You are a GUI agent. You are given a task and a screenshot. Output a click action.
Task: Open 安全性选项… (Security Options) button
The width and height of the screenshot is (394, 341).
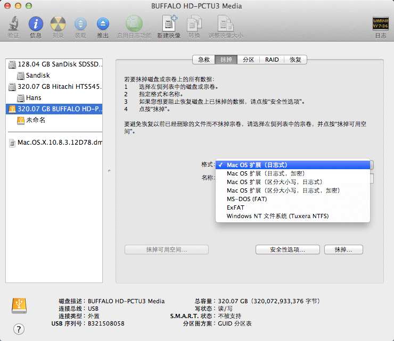pyautogui.click(x=288, y=249)
